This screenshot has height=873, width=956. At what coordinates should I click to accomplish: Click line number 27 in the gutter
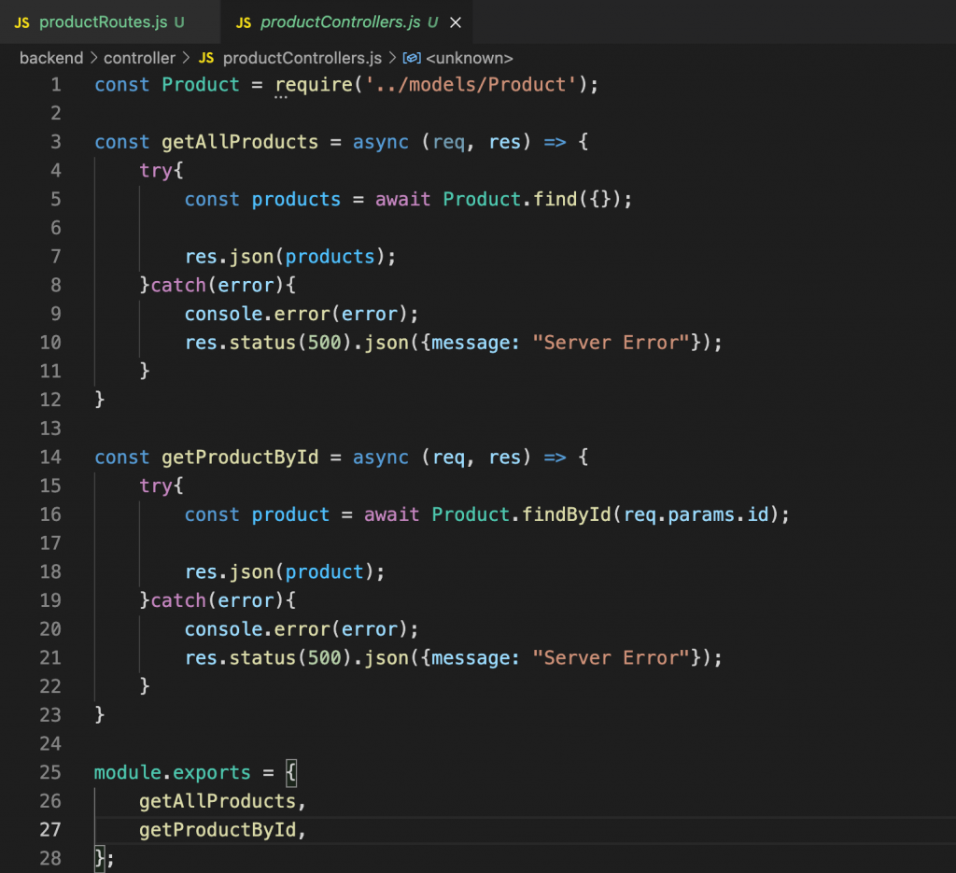[50, 830]
